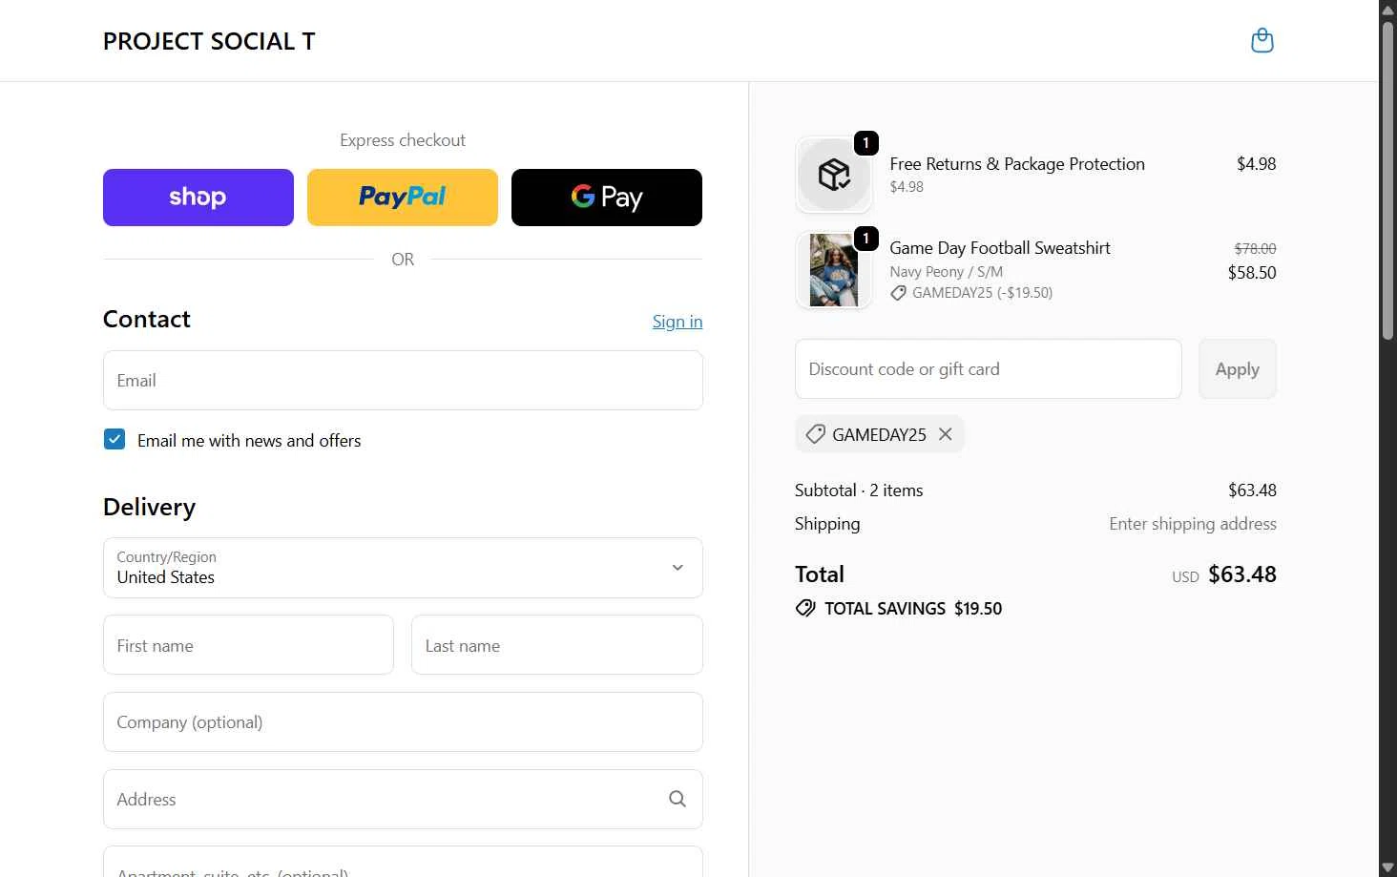
Task: Click the Contact section heading
Action: (x=147, y=319)
